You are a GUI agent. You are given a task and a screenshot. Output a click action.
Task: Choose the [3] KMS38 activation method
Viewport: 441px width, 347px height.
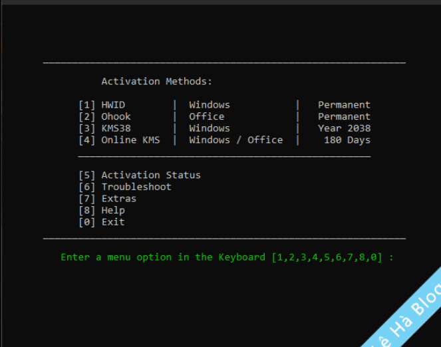pos(104,128)
